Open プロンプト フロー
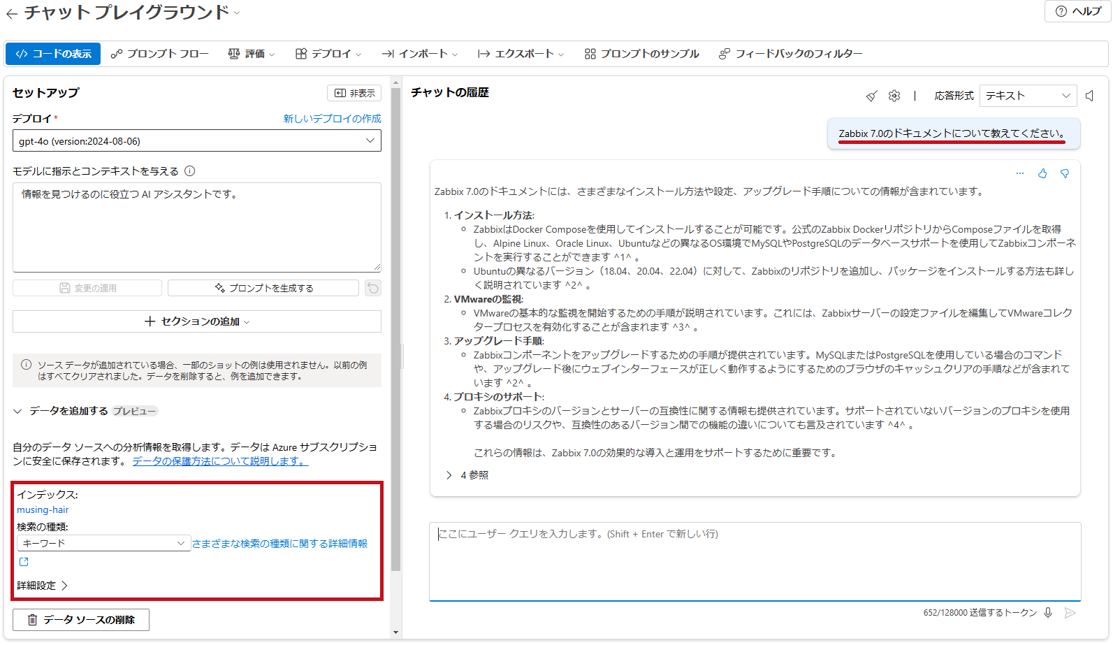Image resolution: width=1113 pixels, height=645 pixels. 160,54
